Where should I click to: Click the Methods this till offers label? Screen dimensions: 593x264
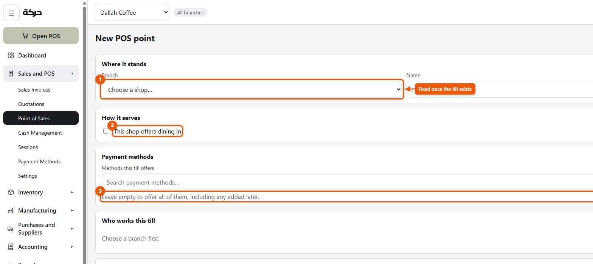click(128, 168)
